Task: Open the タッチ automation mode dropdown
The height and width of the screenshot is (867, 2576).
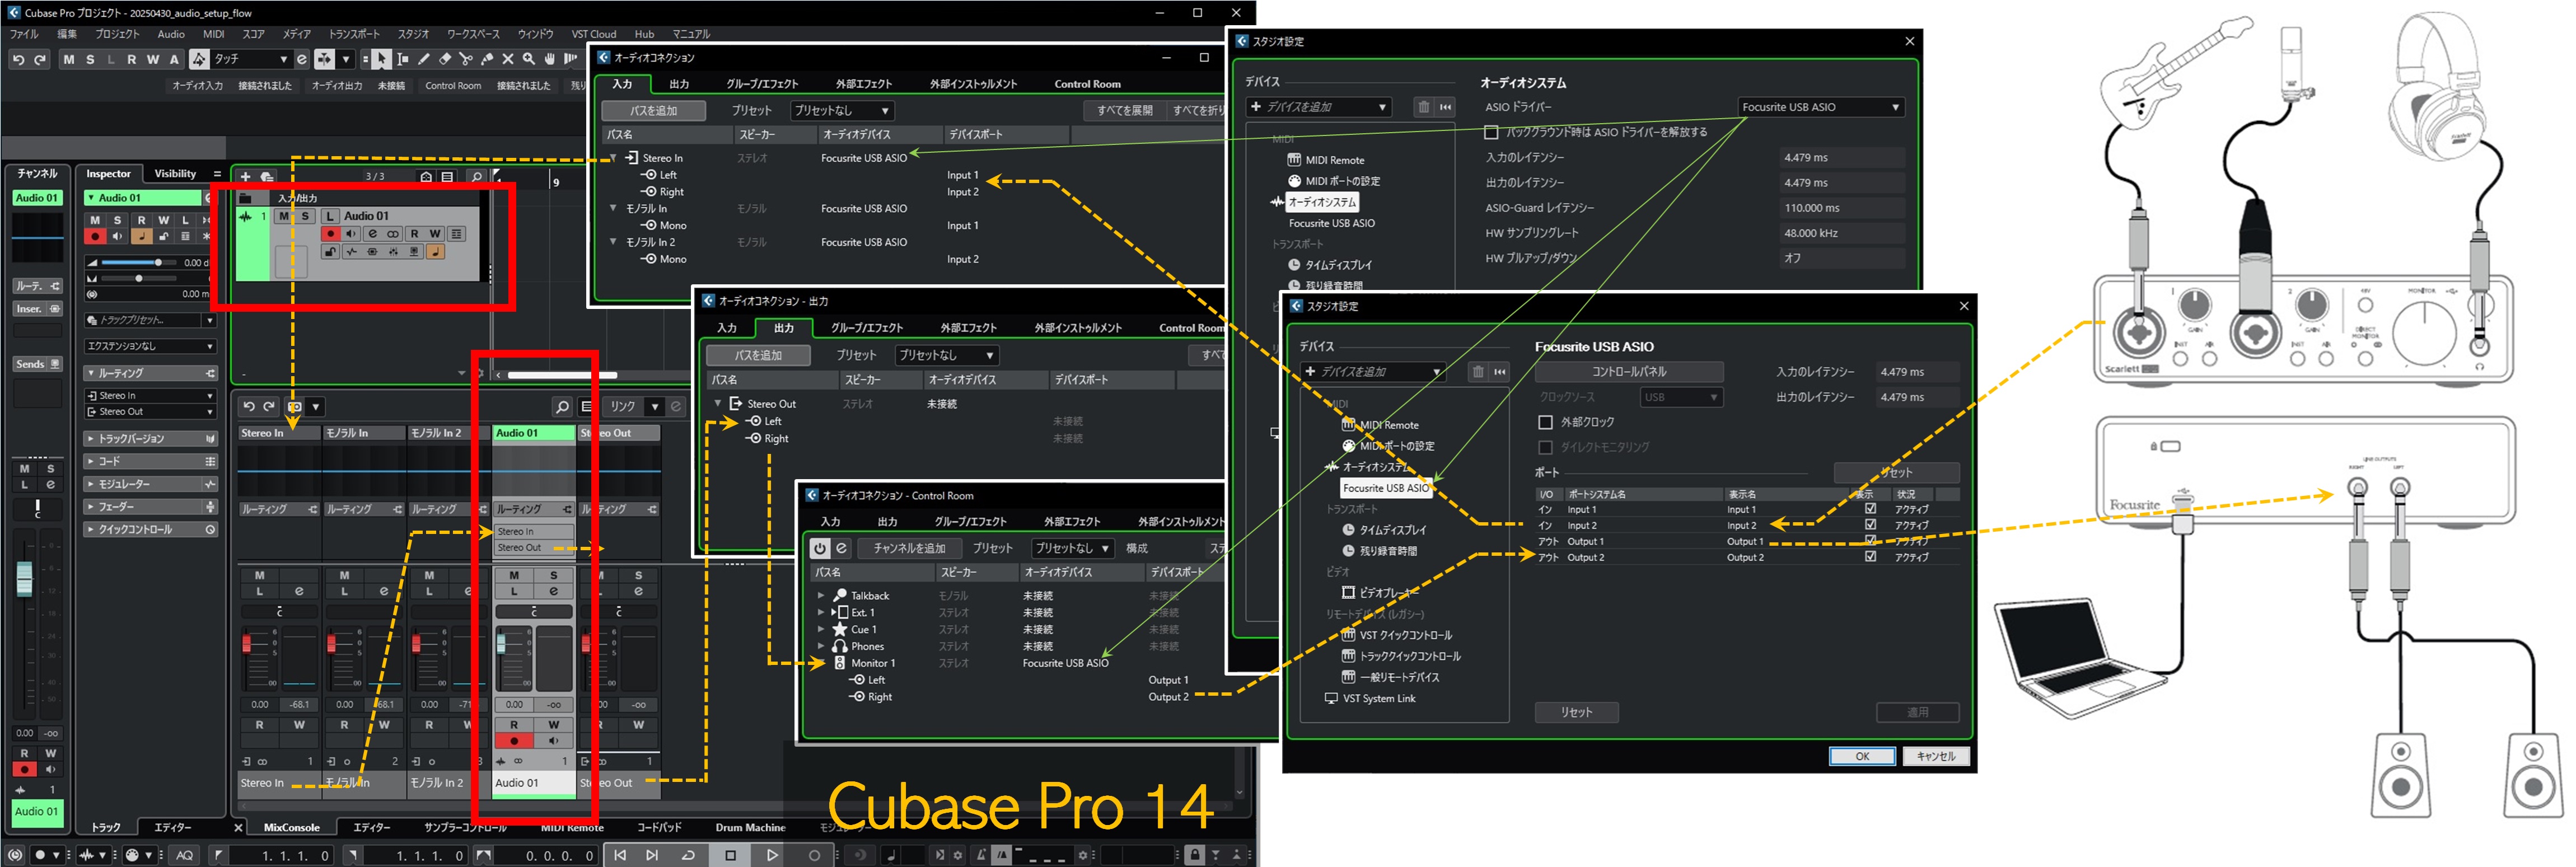Action: pyautogui.click(x=251, y=60)
